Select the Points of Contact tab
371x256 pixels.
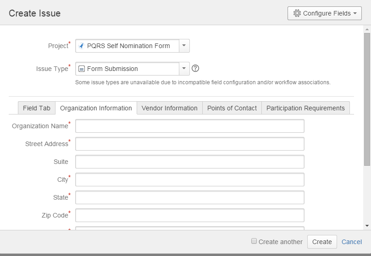232,108
